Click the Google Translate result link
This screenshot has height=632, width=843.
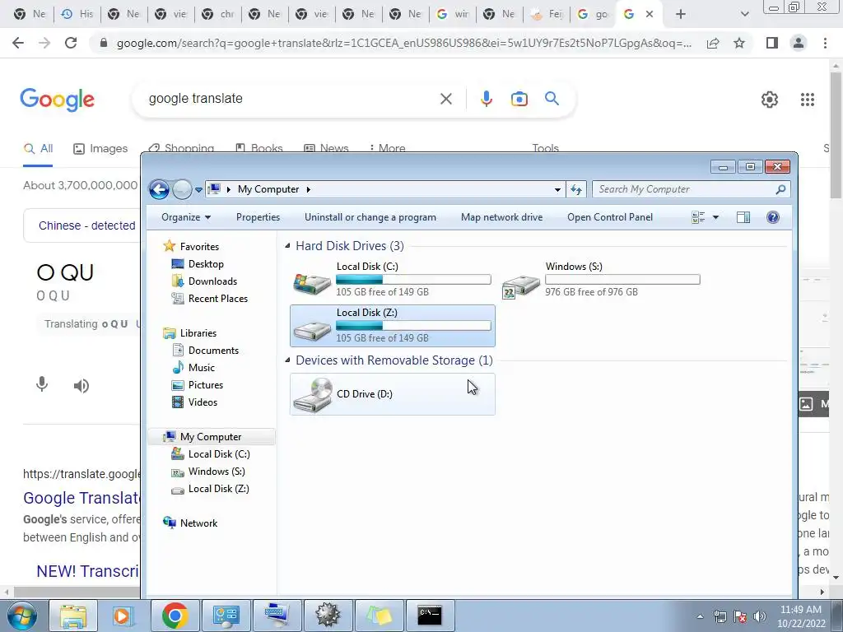82,498
